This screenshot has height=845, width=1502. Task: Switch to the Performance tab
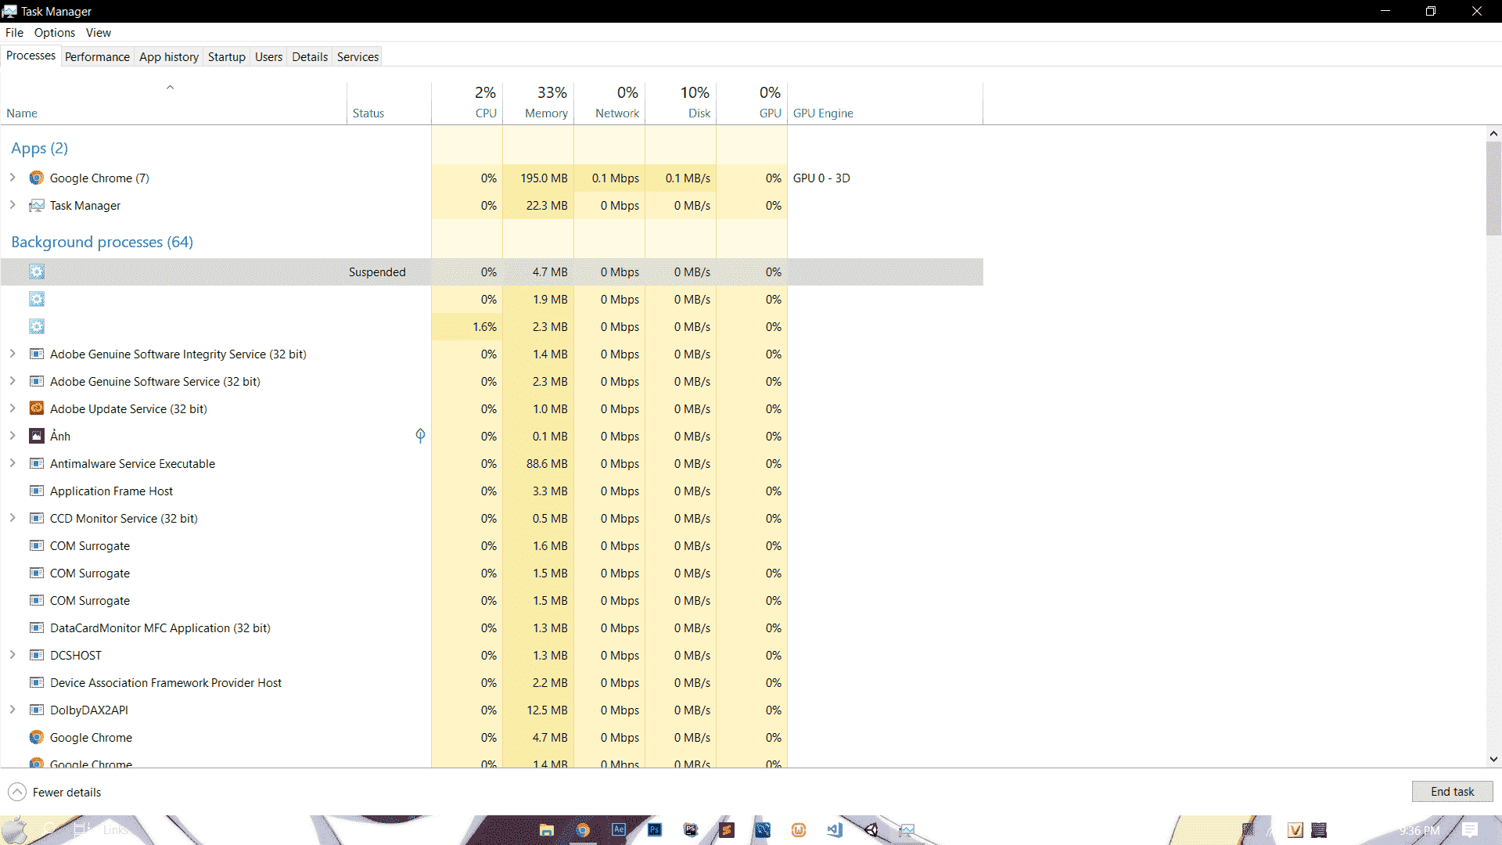coord(97,56)
